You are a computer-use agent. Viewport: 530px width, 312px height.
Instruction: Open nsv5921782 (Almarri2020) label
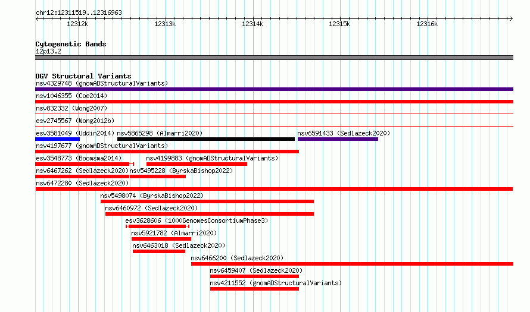point(174,233)
